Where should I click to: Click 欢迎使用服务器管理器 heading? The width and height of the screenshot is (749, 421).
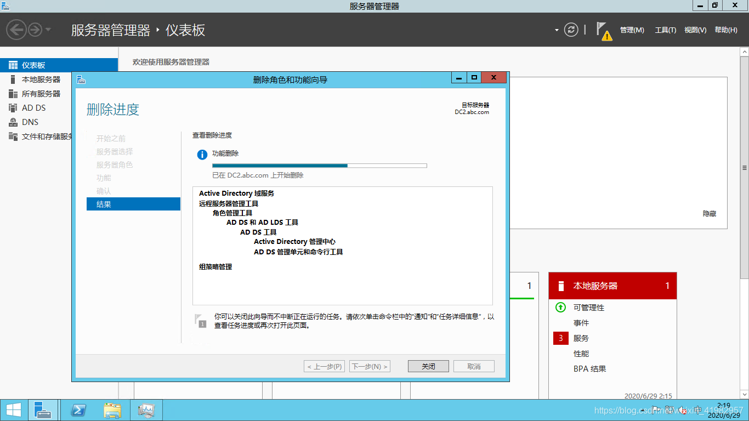171,62
